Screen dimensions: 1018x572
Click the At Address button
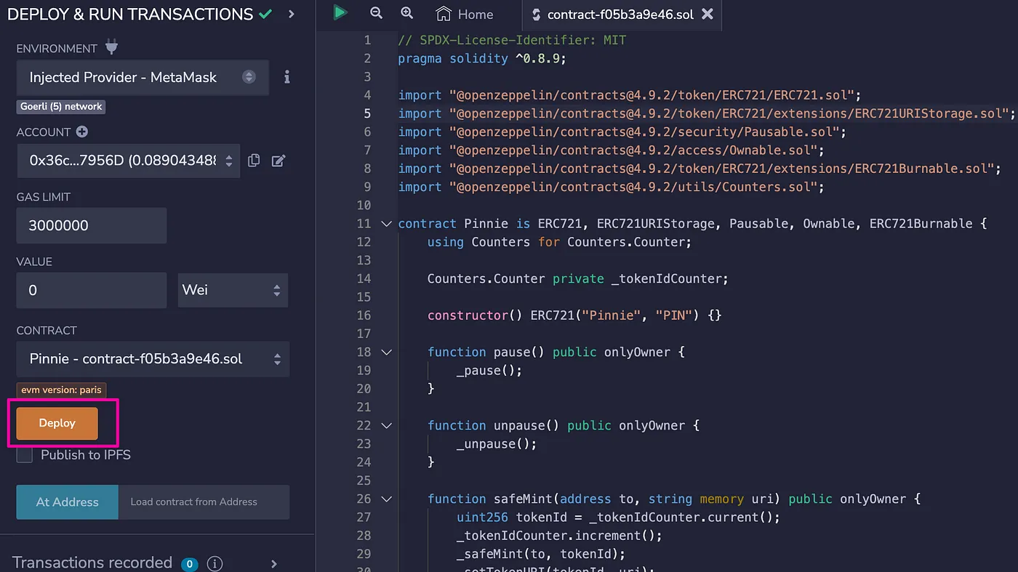point(67,501)
